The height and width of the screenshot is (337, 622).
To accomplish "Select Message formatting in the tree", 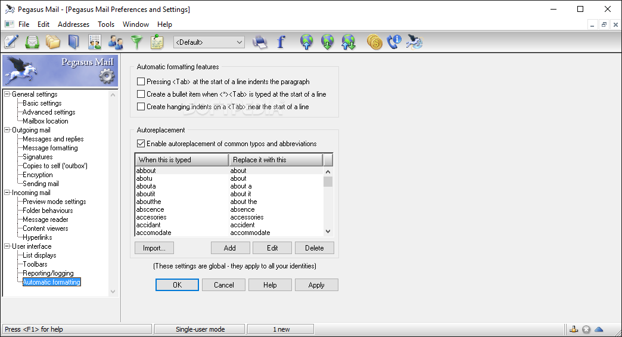I will tap(50, 148).
